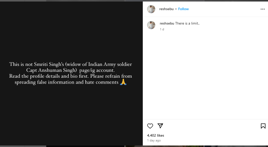
Task: Click the "1 d" caption timestamp
Action: coord(162,29)
